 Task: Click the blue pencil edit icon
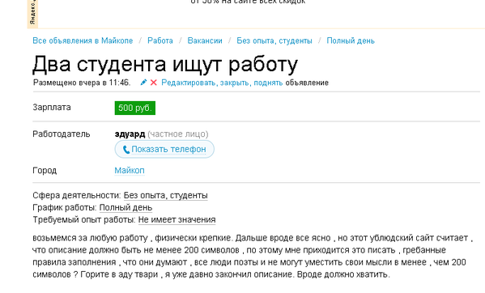coord(143,83)
